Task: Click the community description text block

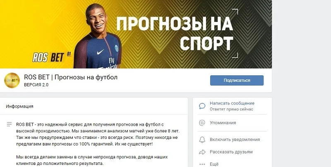Action: 98,144
